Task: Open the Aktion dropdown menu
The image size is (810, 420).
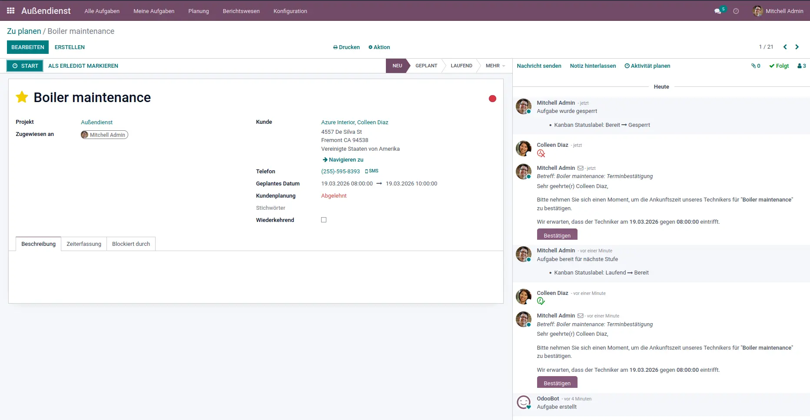Action: pyautogui.click(x=379, y=47)
